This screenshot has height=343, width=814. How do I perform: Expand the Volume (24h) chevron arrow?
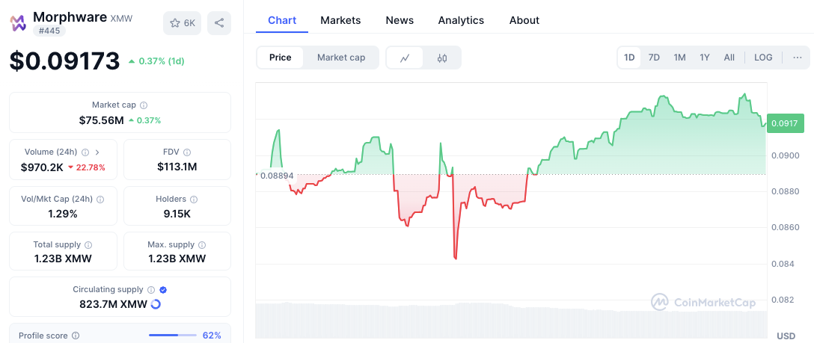[97, 152]
